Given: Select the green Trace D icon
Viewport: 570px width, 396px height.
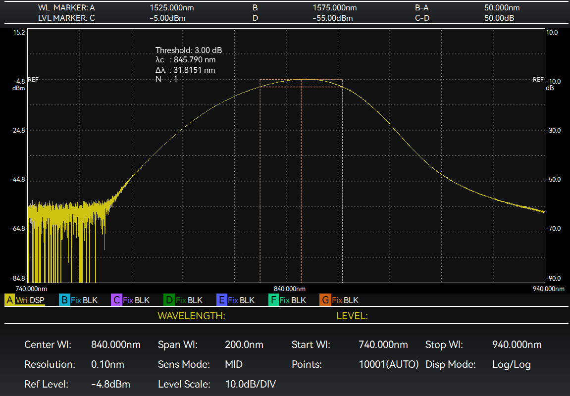Looking at the screenshot, I should (169, 300).
